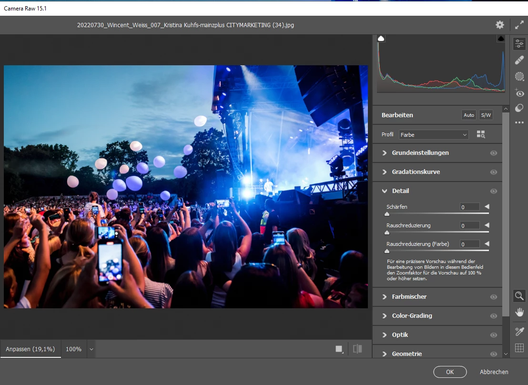The image size is (528, 385).
Task: Click the Schärfen value field
Action: pos(470,207)
